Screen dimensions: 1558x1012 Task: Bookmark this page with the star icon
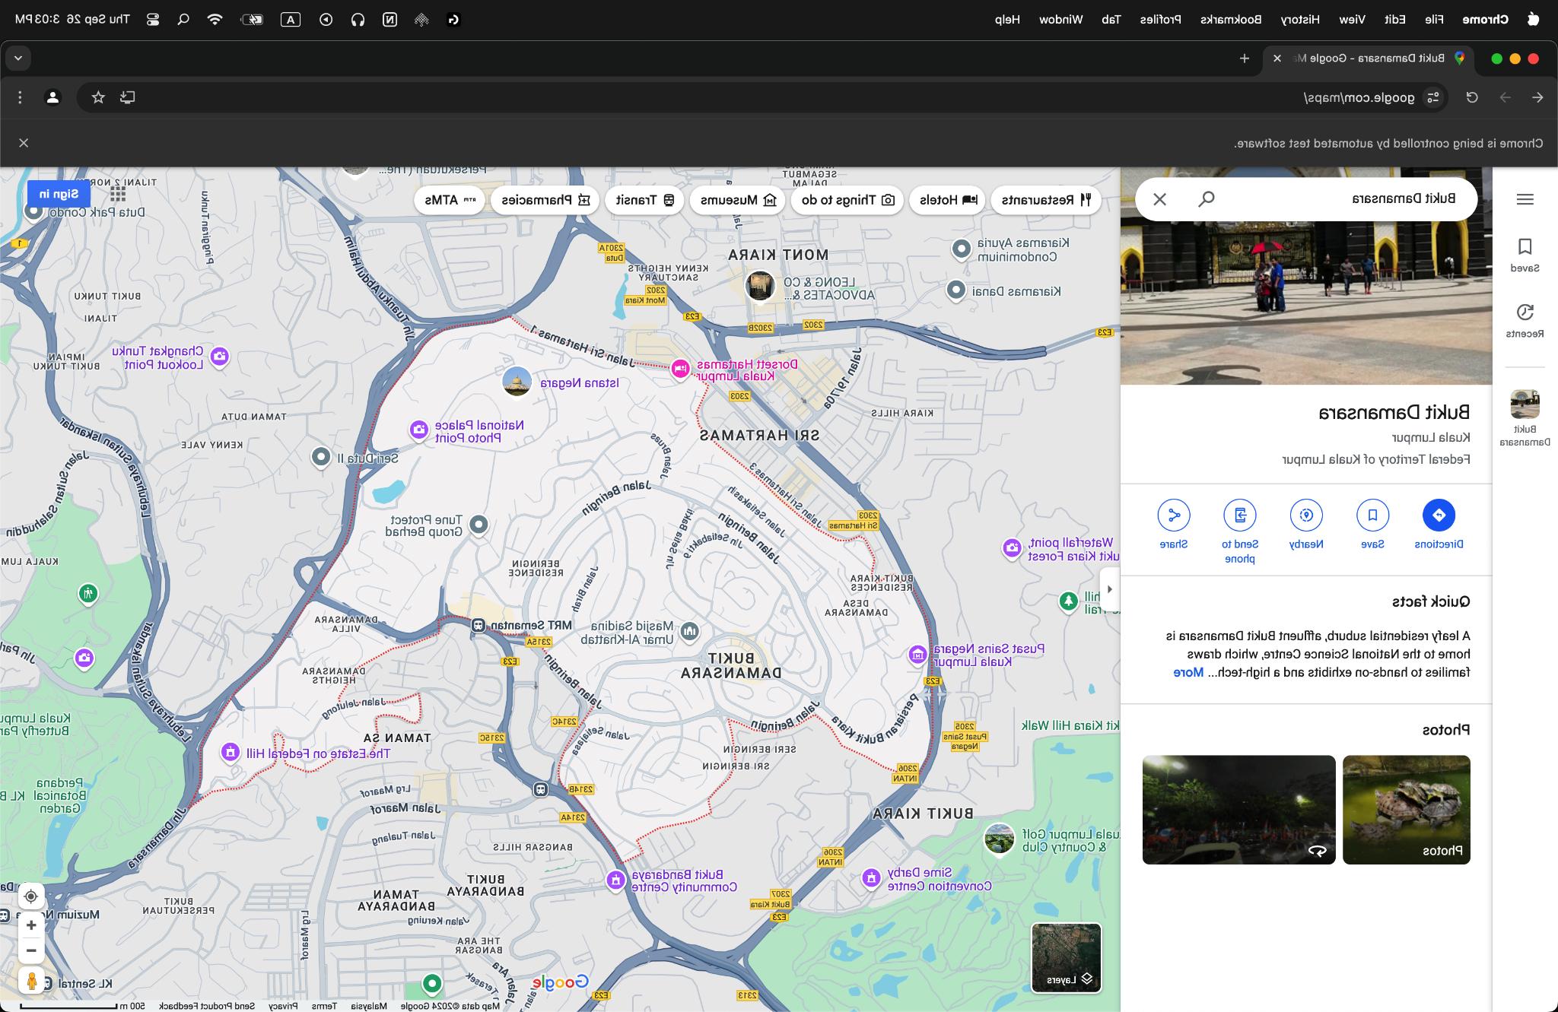tap(98, 97)
